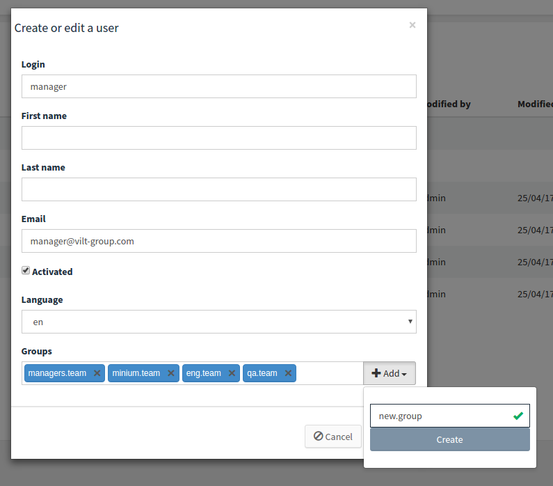Focus the Login input field
Viewport: 553px width, 486px height.
point(219,86)
